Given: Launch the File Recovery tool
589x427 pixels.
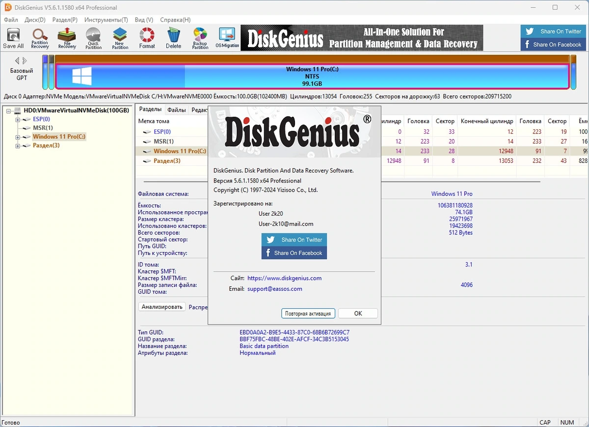Looking at the screenshot, I should point(67,38).
